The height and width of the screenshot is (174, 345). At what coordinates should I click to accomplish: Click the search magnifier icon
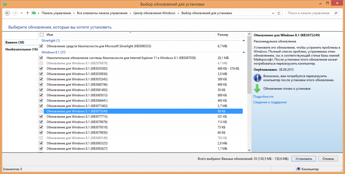[x=336, y=13]
